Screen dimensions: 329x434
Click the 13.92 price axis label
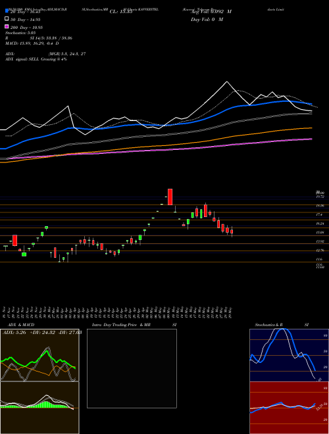pos(320,241)
